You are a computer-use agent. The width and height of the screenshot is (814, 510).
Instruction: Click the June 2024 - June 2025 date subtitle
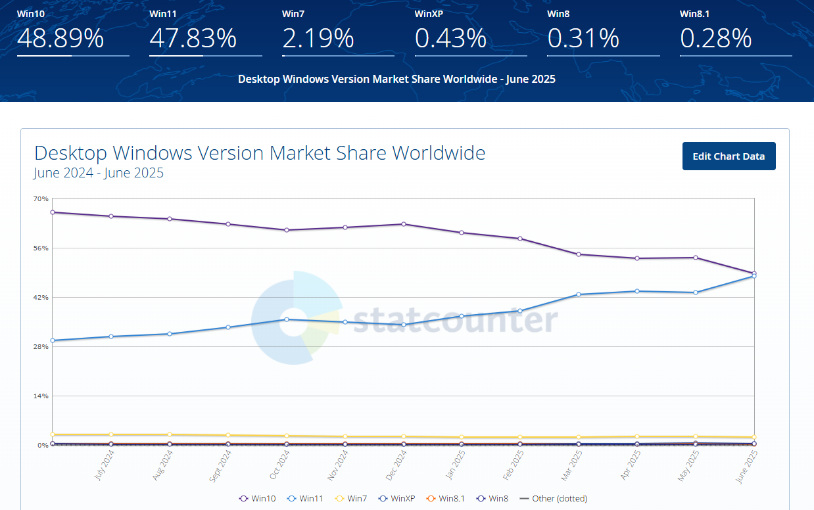99,174
